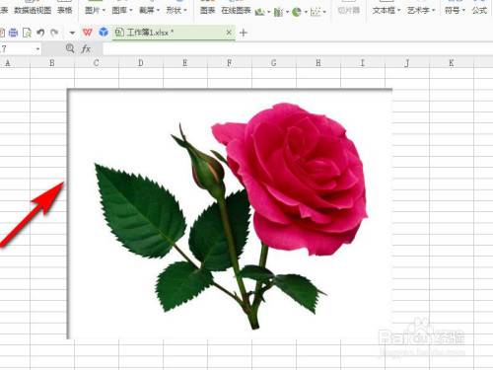Click the 数据透视图 button
This screenshot has height=370, width=493.
tap(33, 11)
